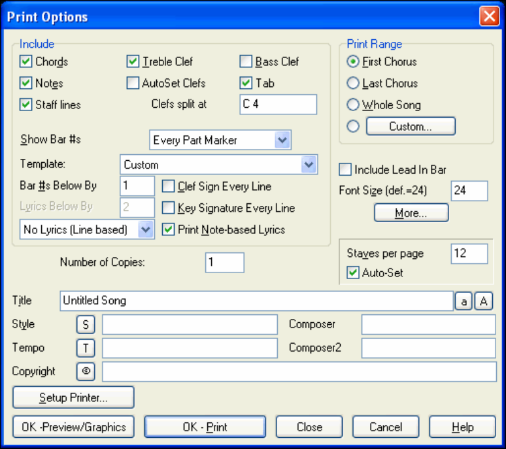Click the Style text field
506x449 pixels.
click(x=190, y=324)
